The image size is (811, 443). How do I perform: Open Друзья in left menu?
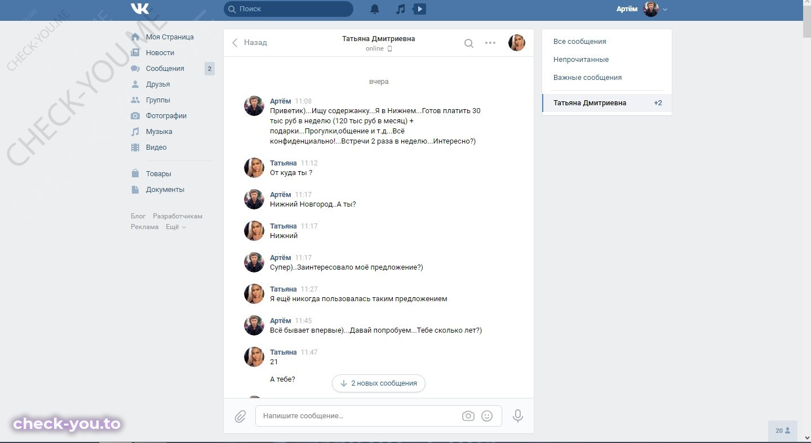pos(158,84)
